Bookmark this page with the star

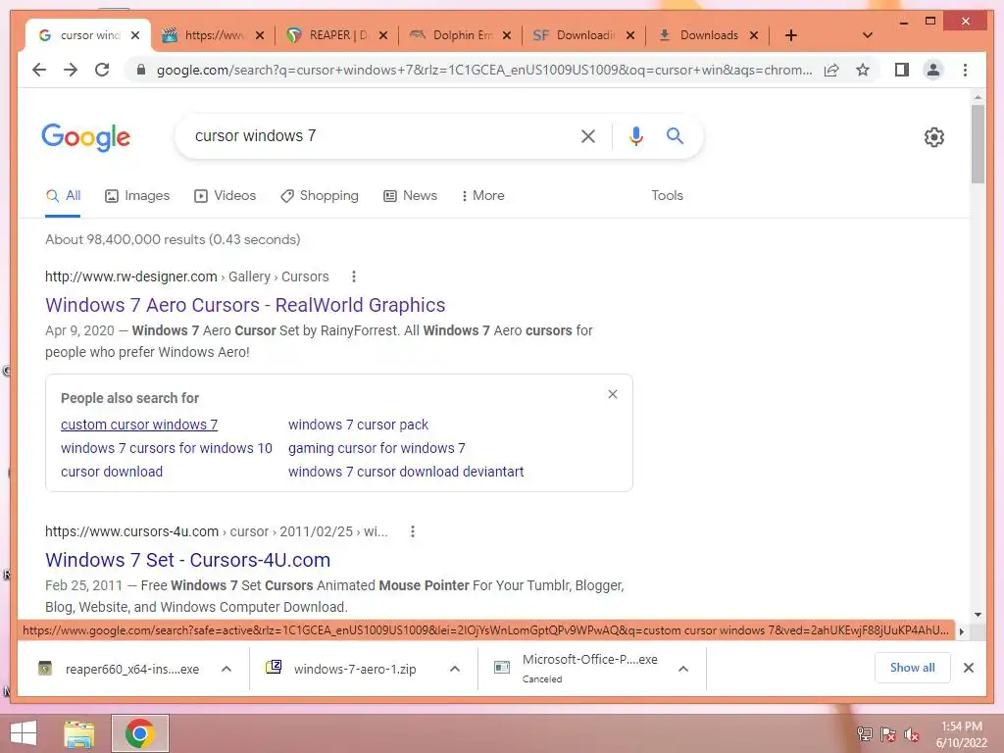(863, 70)
